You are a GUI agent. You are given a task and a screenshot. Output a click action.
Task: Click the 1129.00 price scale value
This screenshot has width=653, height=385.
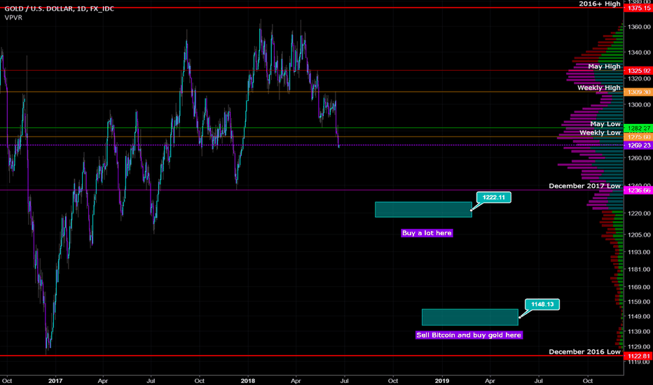tap(639, 346)
